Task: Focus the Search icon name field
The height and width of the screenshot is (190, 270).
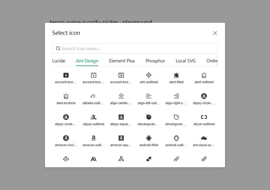Action: pyautogui.click(x=135, y=48)
